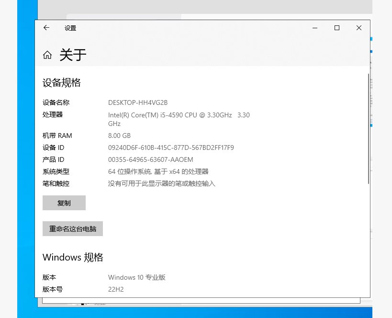Click the Windows 10 专业版 edition value
Image resolution: width=392 pixels, height=318 pixels.
click(x=137, y=277)
